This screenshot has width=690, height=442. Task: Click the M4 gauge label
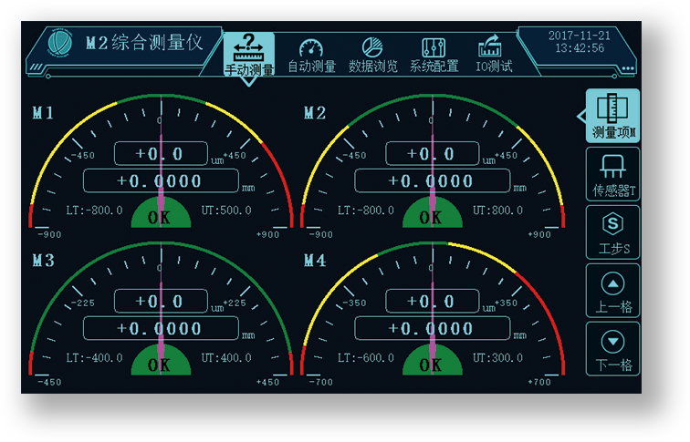point(315,261)
